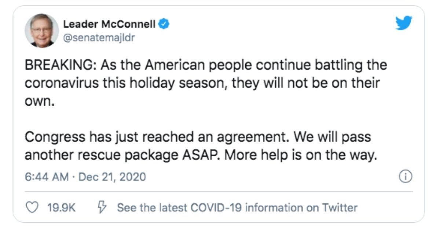Click the Dec 21, 2020 date
The image size is (440, 231).
[112, 177]
